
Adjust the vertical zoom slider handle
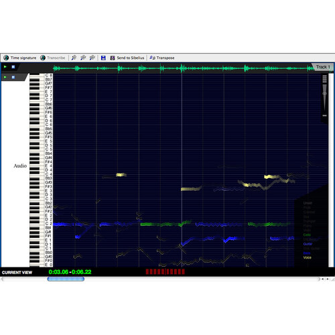tap(325, 93)
